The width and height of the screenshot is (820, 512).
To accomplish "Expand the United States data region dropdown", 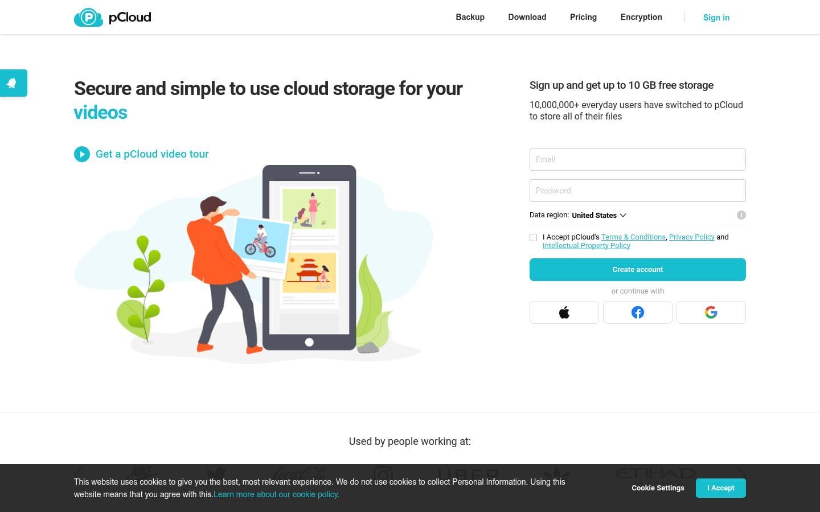I will [x=598, y=215].
